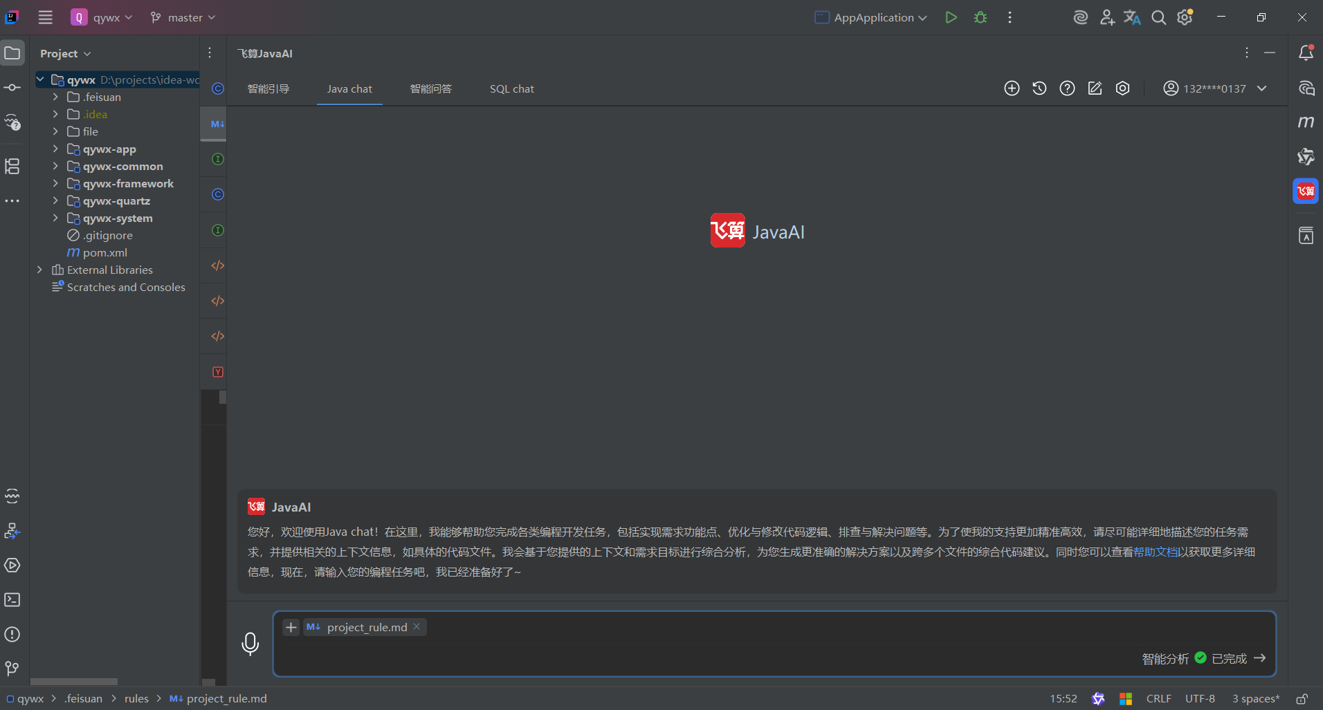Click the translation icon in title bar
The height and width of the screenshot is (710, 1323).
click(x=1132, y=17)
